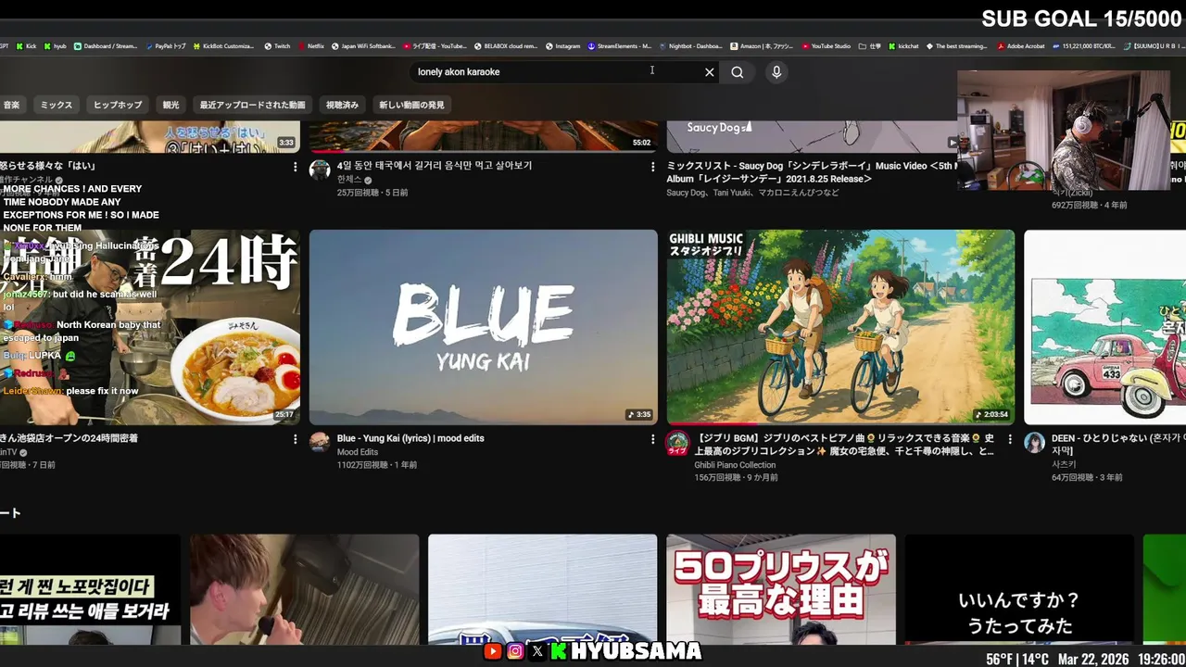Open Ghibli Piano Collection channel avatar
The width and height of the screenshot is (1186, 667).
pyautogui.click(x=678, y=442)
